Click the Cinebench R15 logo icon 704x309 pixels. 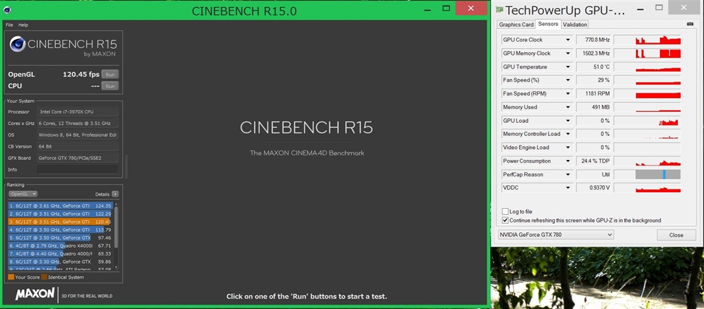coord(17,44)
